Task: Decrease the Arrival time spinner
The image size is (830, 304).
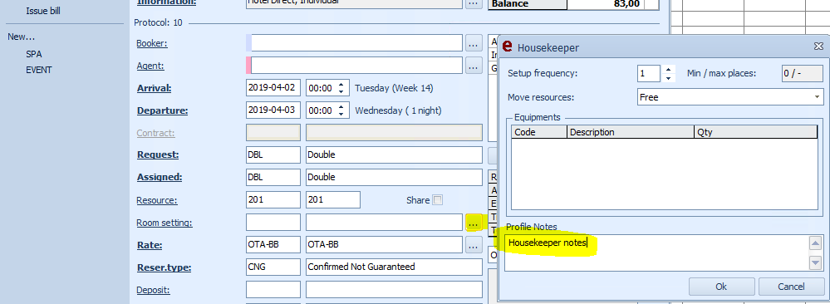Action: (341, 92)
